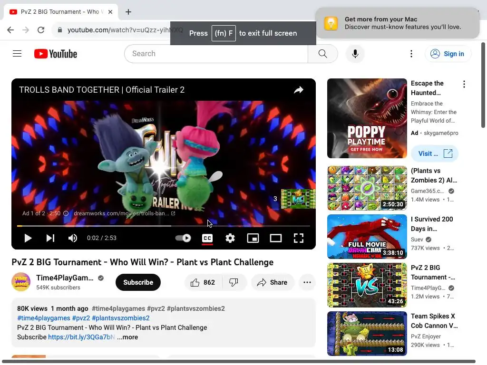
Task: Expand description with ...more
Action: coord(127,337)
